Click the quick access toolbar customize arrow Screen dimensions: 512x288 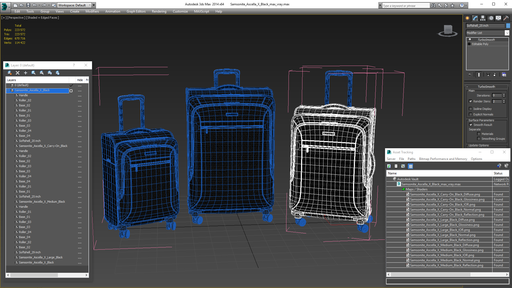[x=94, y=5]
